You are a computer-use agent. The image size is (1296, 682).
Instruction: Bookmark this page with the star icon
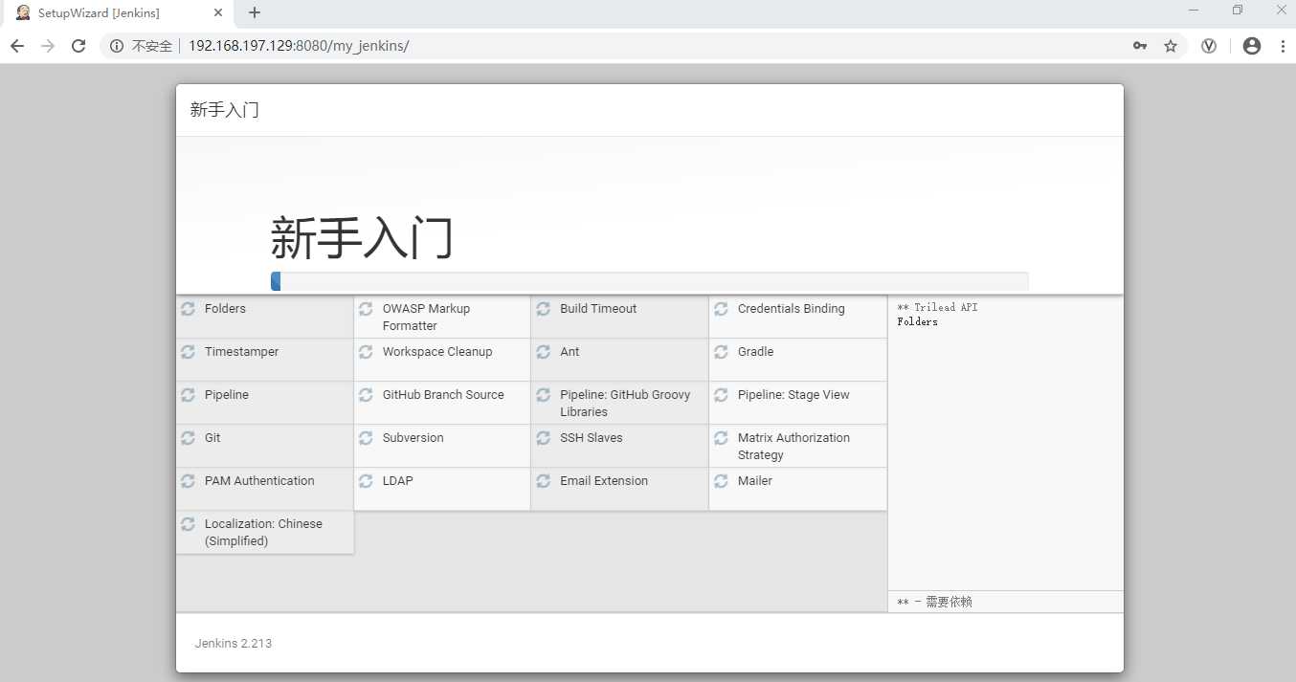click(x=1171, y=46)
